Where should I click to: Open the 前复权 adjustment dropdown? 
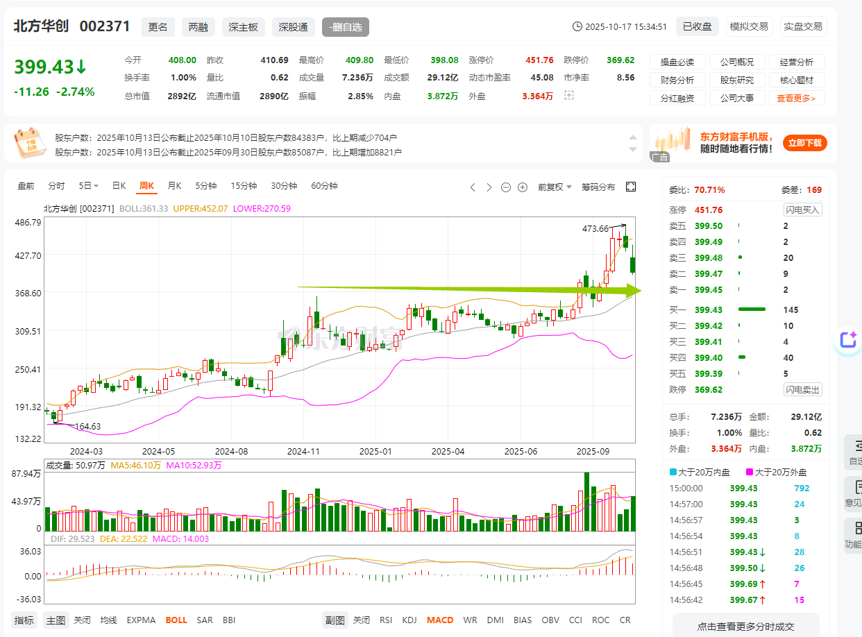(x=555, y=187)
